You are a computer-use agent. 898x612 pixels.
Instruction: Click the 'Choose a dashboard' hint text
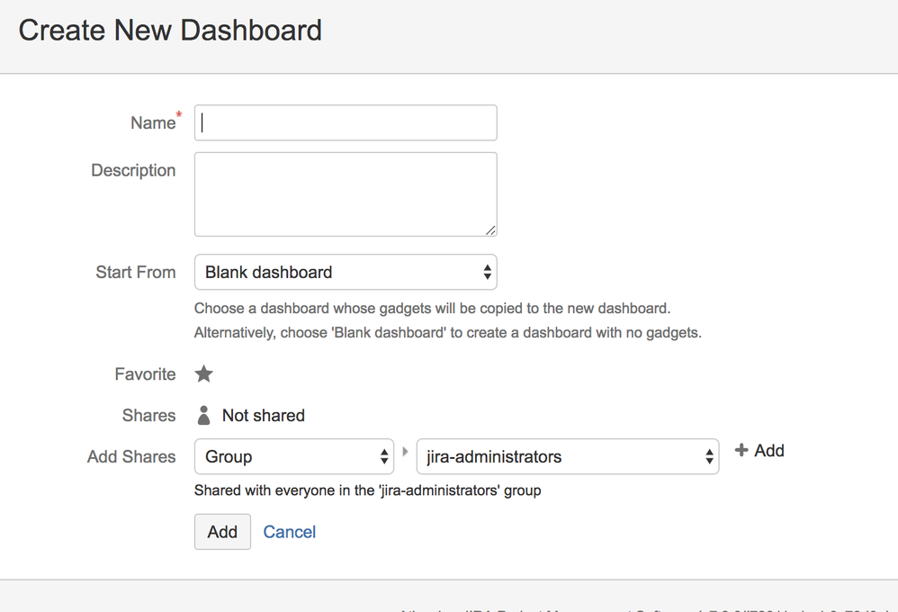click(x=432, y=308)
